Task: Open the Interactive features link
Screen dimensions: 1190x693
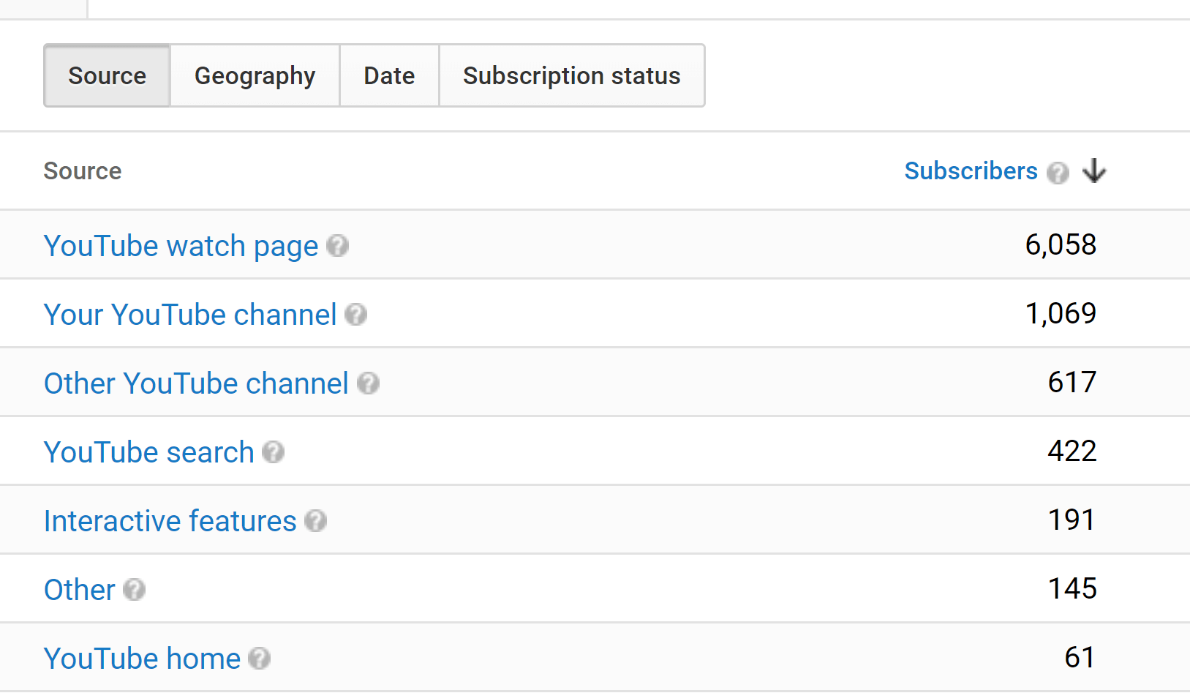Action: click(170, 521)
